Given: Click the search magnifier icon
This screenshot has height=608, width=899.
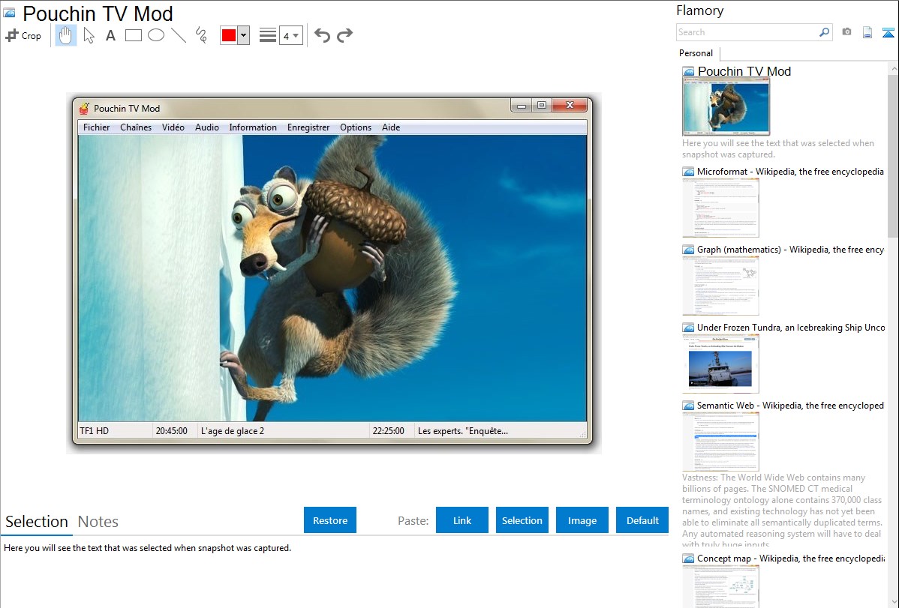Looking at the screenshot, I should tap(825, 32).
